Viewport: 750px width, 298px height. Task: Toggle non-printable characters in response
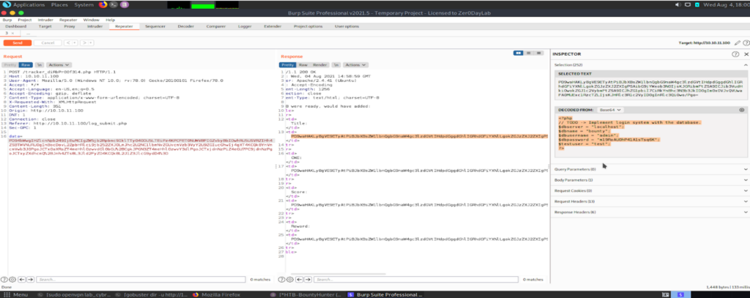point(336,64)
